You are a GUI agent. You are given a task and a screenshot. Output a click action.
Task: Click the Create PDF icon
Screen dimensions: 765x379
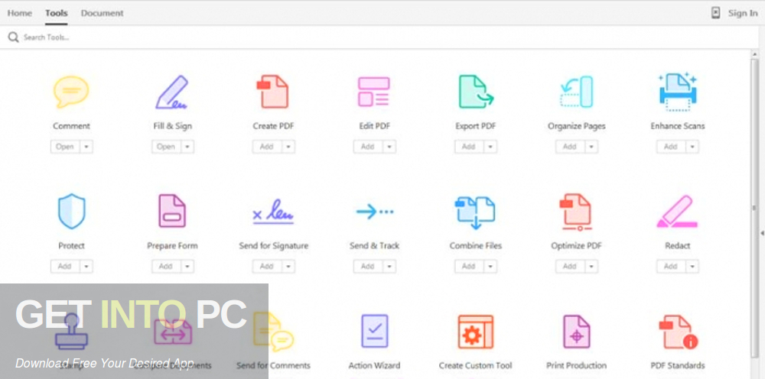click(273, 92)
